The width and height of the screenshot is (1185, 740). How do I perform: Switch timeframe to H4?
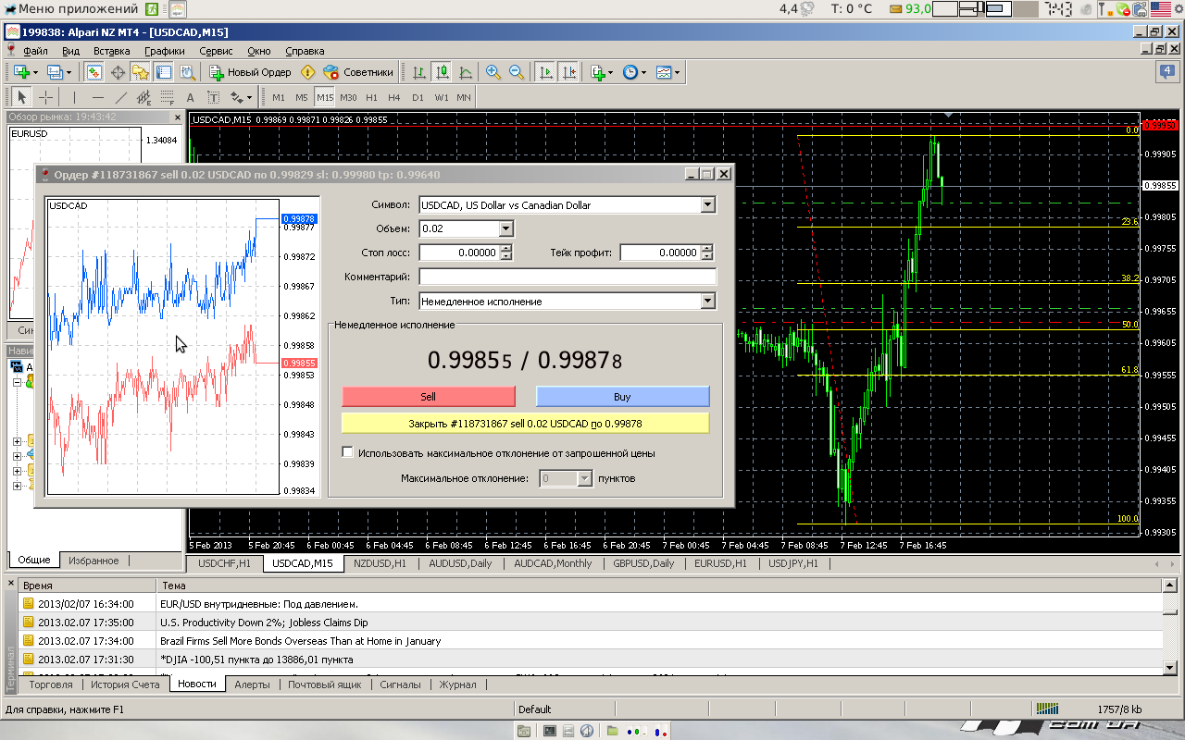394,97
